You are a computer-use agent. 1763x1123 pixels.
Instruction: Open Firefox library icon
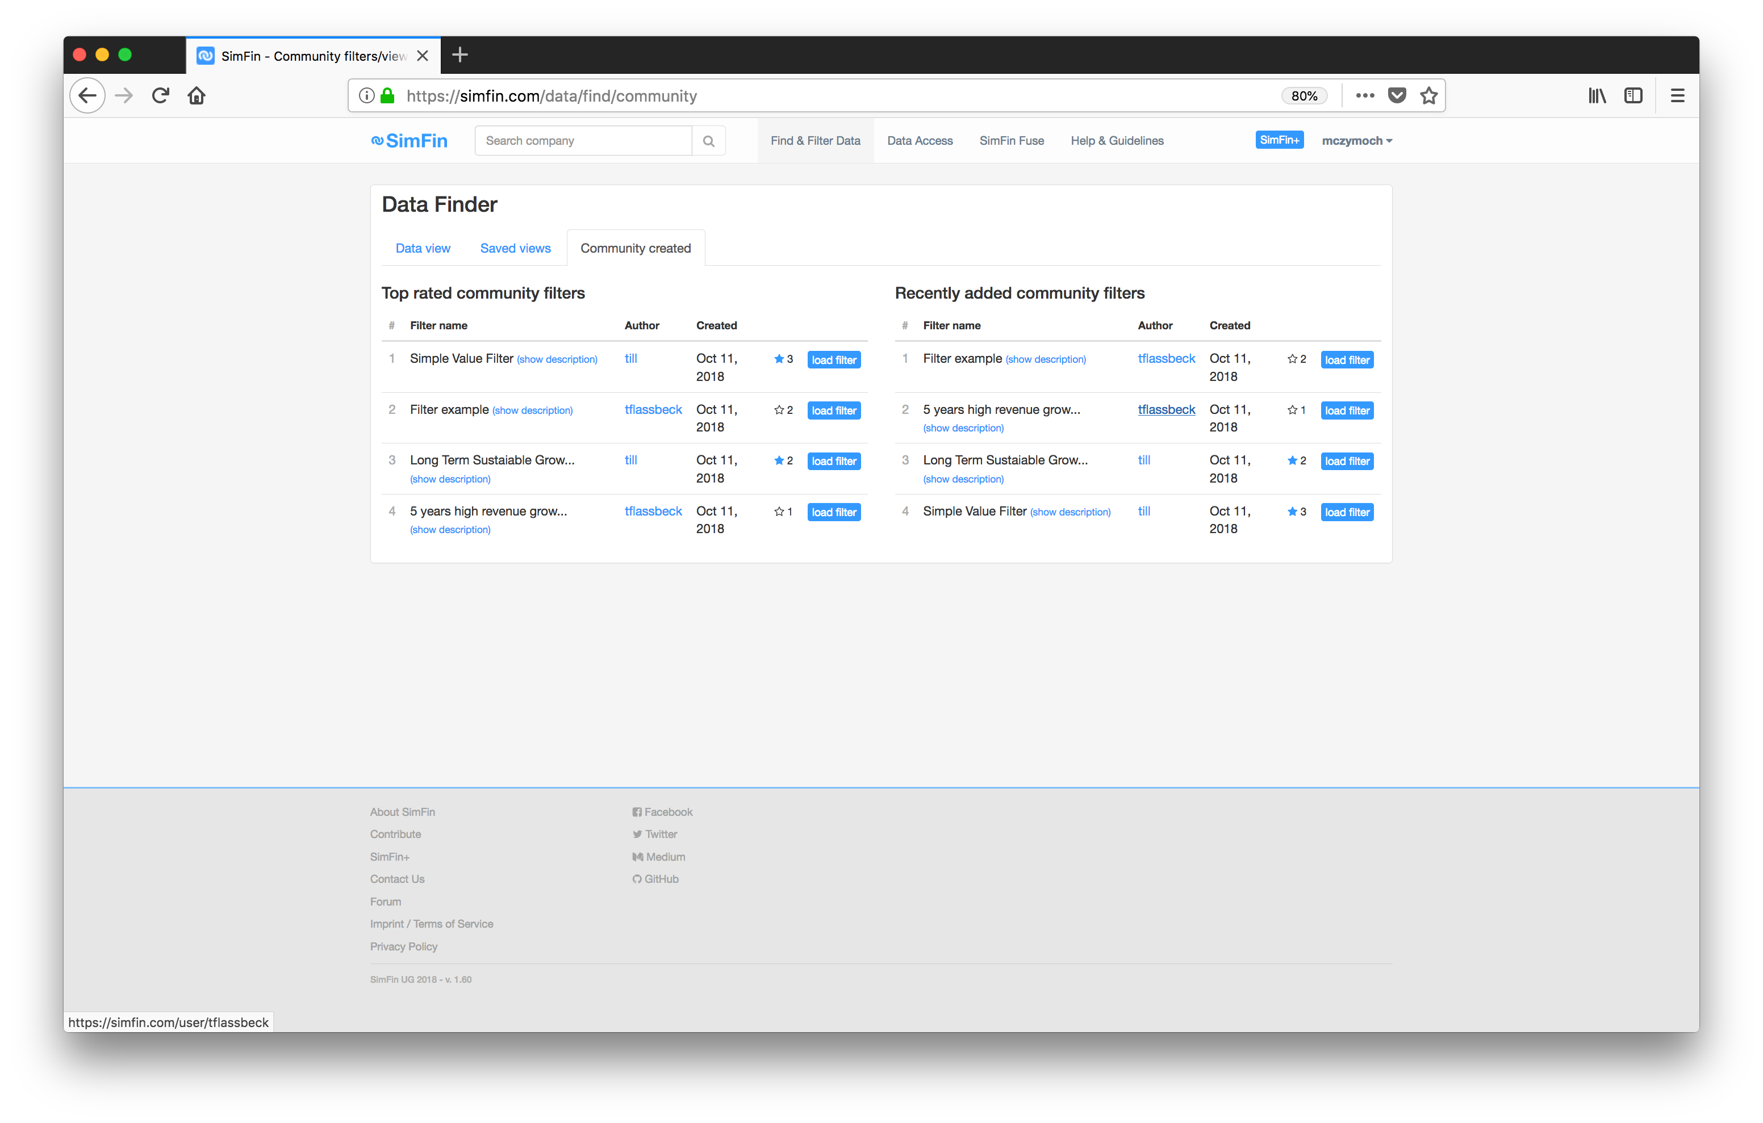[x=1597, y=96]
